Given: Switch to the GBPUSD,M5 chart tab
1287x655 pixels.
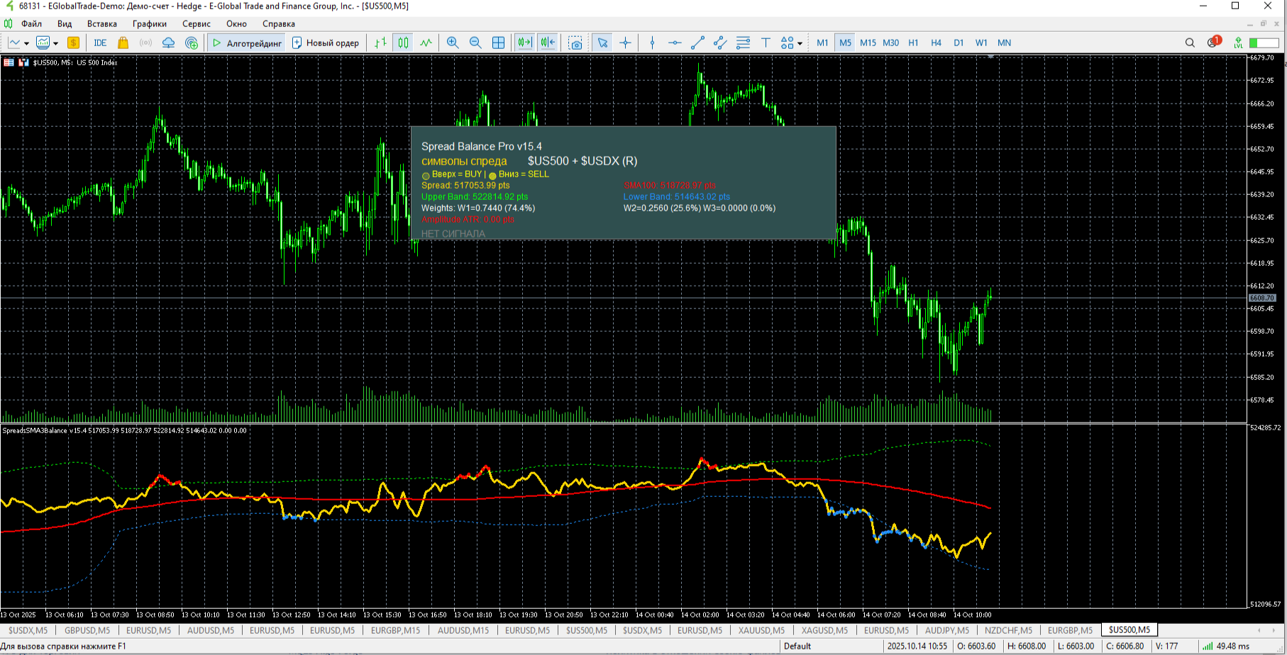Looking at the screenshot, I should (x=87, y=630).
